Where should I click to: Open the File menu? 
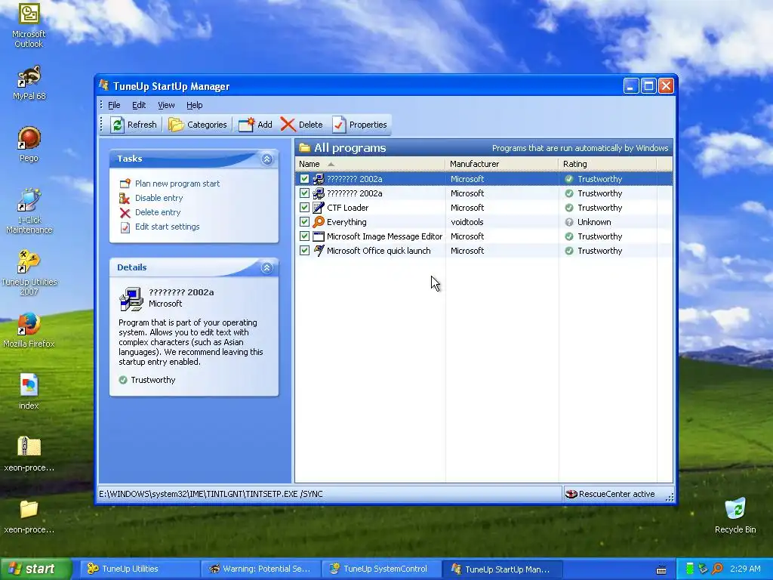114,105
